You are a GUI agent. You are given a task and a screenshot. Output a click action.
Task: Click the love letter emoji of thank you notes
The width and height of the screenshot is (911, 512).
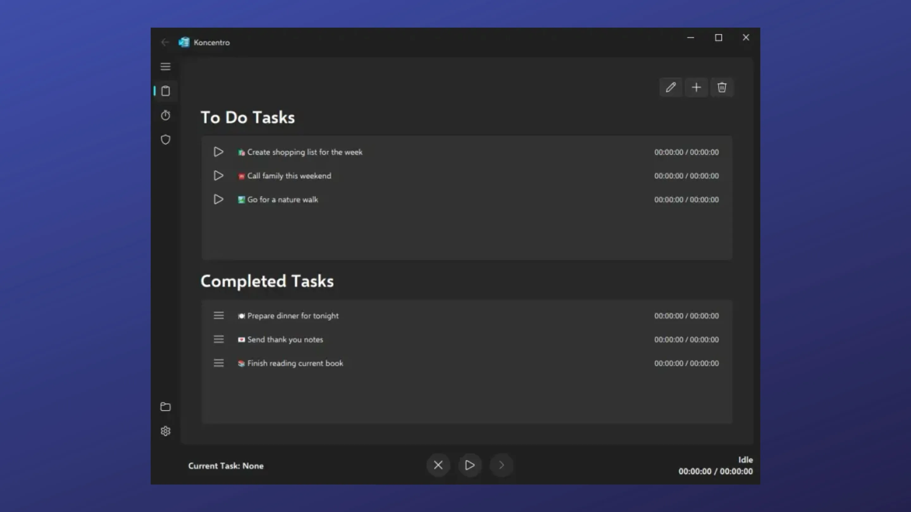tap(241, 340)
